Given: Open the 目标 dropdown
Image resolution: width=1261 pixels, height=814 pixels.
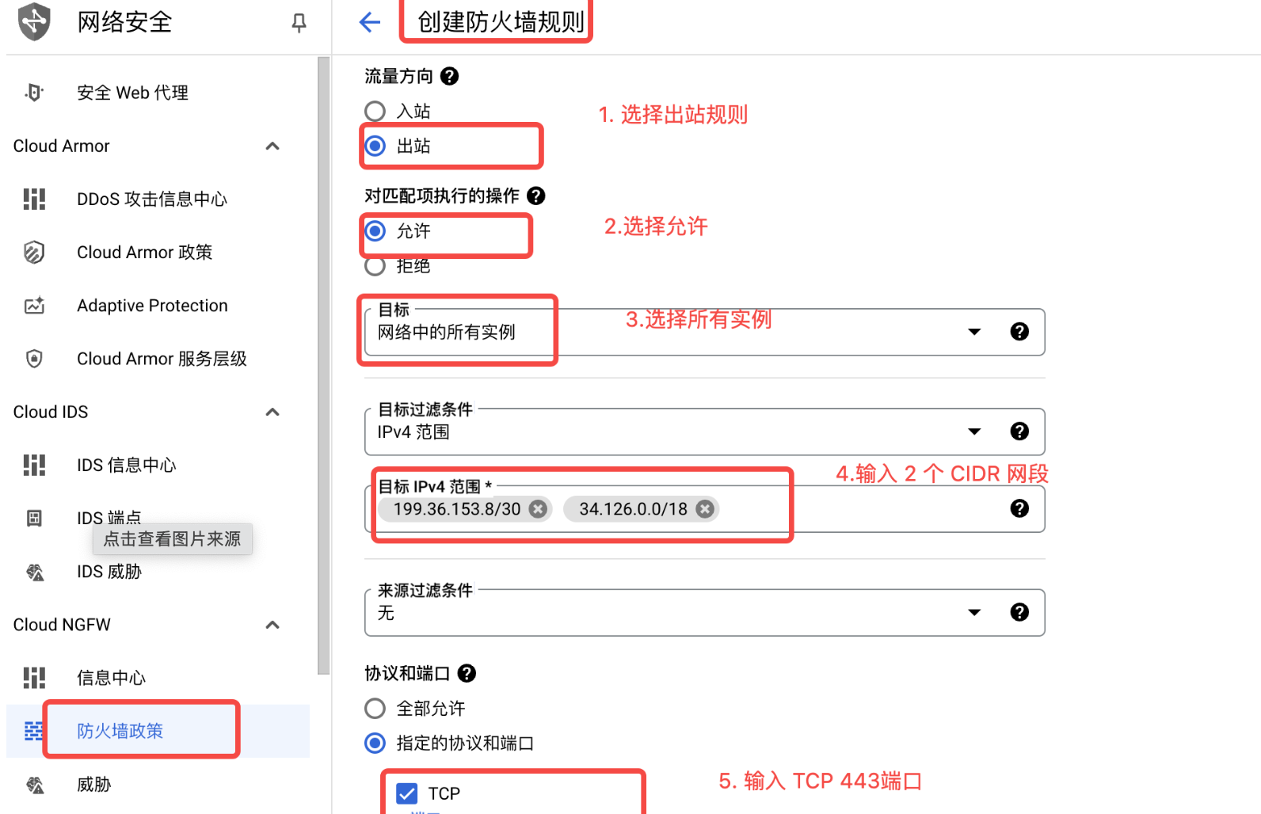Looking at the screenshot, I should [x=974, y=332].
